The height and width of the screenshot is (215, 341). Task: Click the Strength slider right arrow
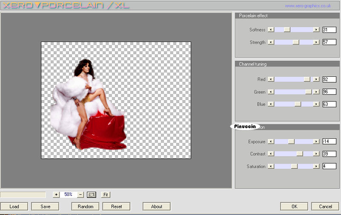(316, 42)
